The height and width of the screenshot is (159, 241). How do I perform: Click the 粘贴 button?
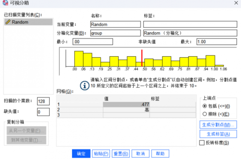click(101, 153)
